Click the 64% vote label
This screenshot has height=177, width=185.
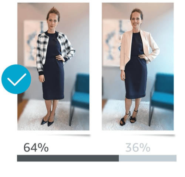point(36,147)
